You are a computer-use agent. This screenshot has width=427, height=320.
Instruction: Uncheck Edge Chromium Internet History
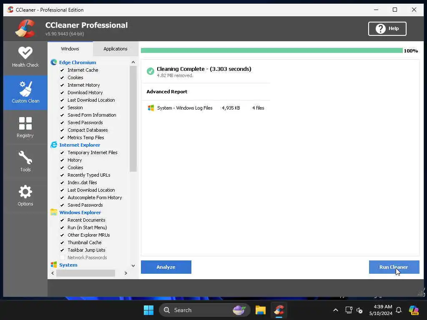point(62,85)
